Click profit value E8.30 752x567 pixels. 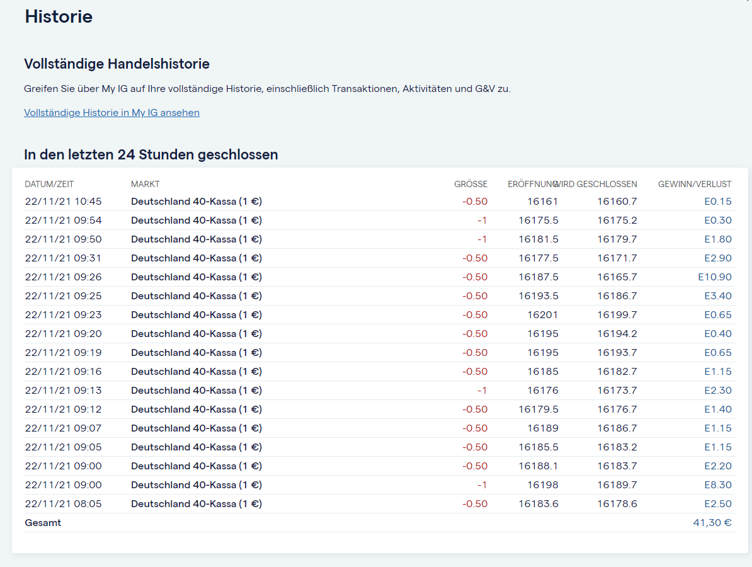(718, 485)
